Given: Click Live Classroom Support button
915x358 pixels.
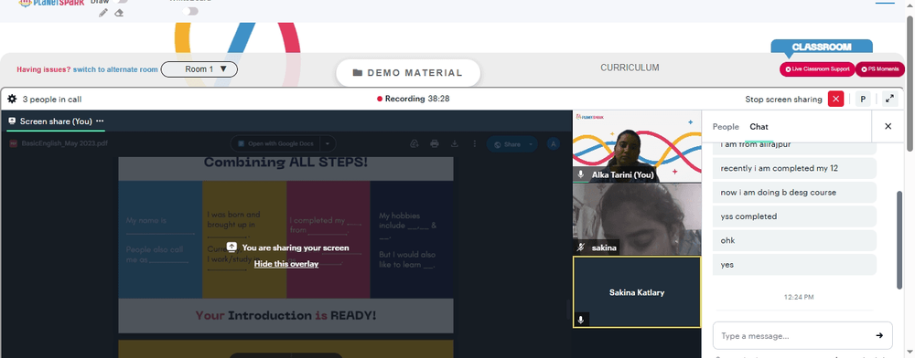Looking at the screenshot, I should (817, 69).
